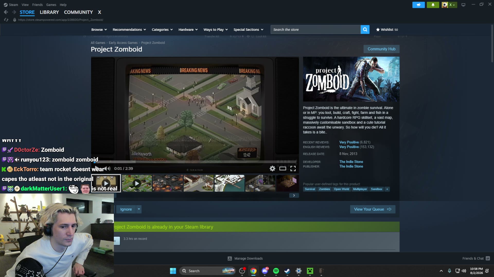Select the STORE tab

pyautogui.click(x=27, y=12)
